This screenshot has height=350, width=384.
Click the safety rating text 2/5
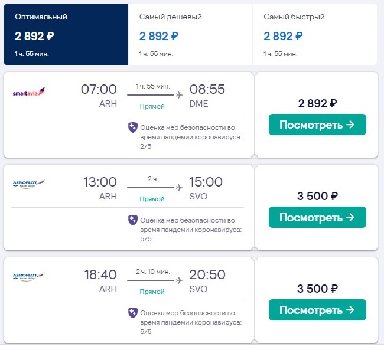pos(146,146)
